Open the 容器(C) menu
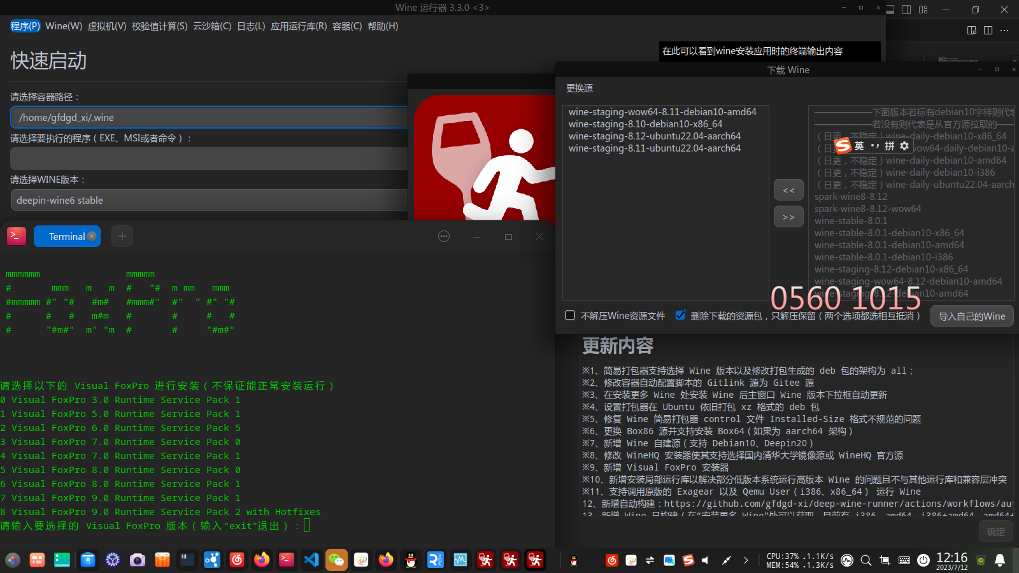The height and width of the screenshot is (573, 1019). [x=347, y=26]
